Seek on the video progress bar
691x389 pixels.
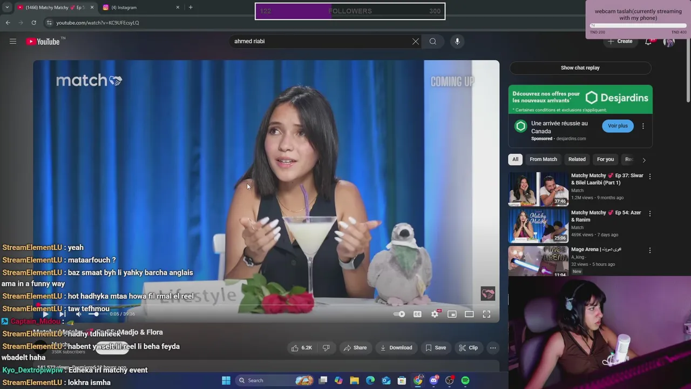click(266, 305)
